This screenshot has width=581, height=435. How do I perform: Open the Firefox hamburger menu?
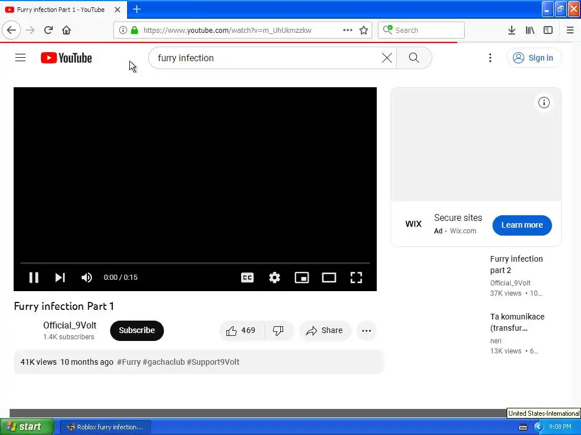click(570, 30)
